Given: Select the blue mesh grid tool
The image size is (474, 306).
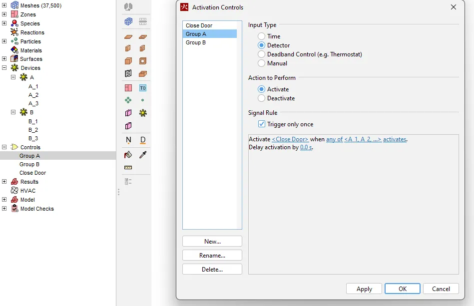Looking at the screenshot, I should coord(128,21).
